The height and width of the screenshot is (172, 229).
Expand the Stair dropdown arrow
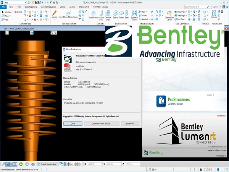[146, 11]
